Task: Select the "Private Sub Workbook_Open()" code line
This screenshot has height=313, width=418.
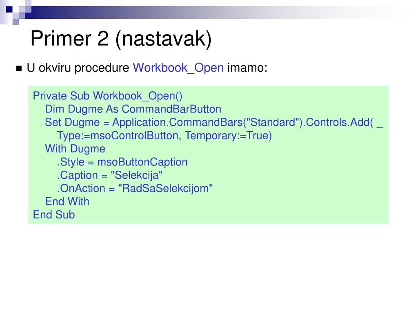Action: tap(107, 96)
